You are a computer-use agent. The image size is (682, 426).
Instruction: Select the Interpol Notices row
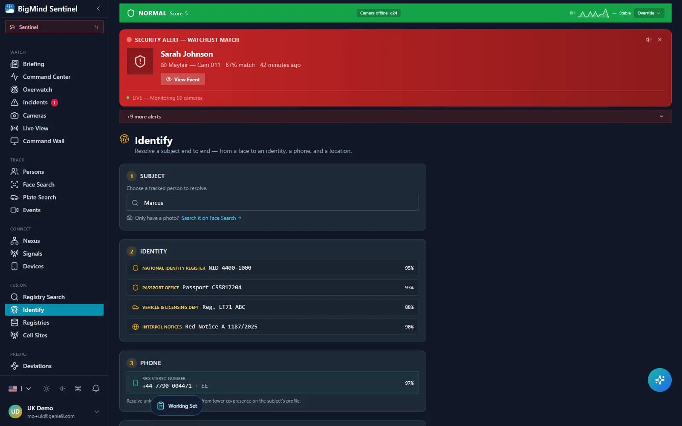tap(273, 327)
